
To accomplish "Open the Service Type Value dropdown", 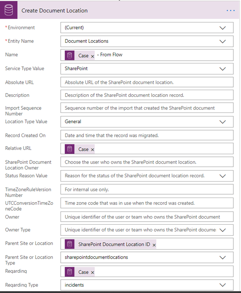I will pos(222,69).
